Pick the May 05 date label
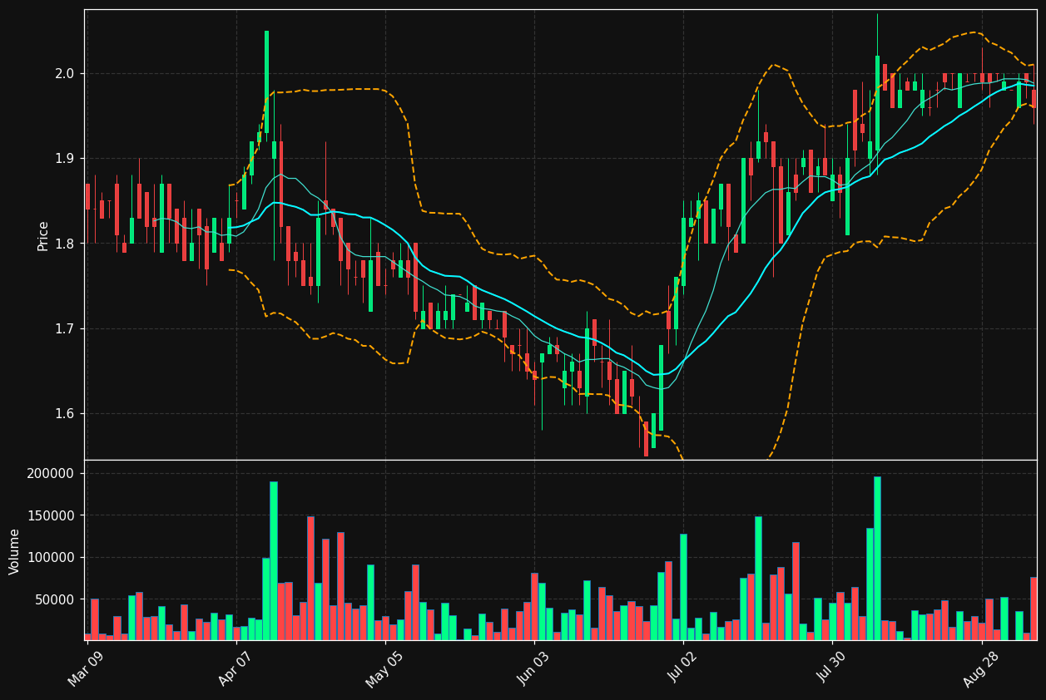Image resolution: width=1046 pixels, height=700 pixels. tap(384, 668)
